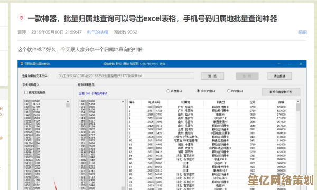The image size is (317, 190).
Task: Click the 编号 column header
Action: [x=132, y=102]
